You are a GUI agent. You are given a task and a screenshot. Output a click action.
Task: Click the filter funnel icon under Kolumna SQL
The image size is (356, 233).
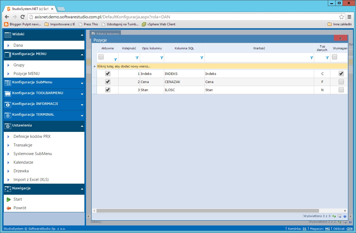201,58
